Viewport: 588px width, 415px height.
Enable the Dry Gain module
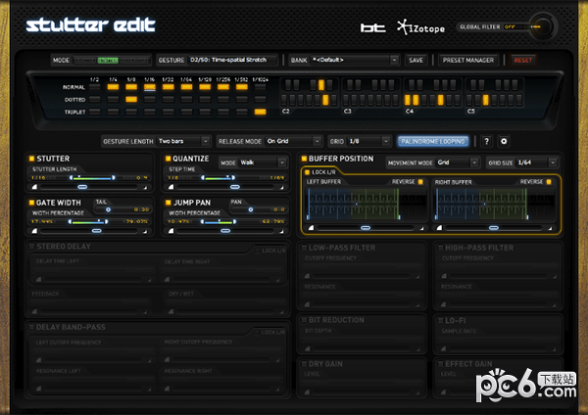[x=304, y=364]
